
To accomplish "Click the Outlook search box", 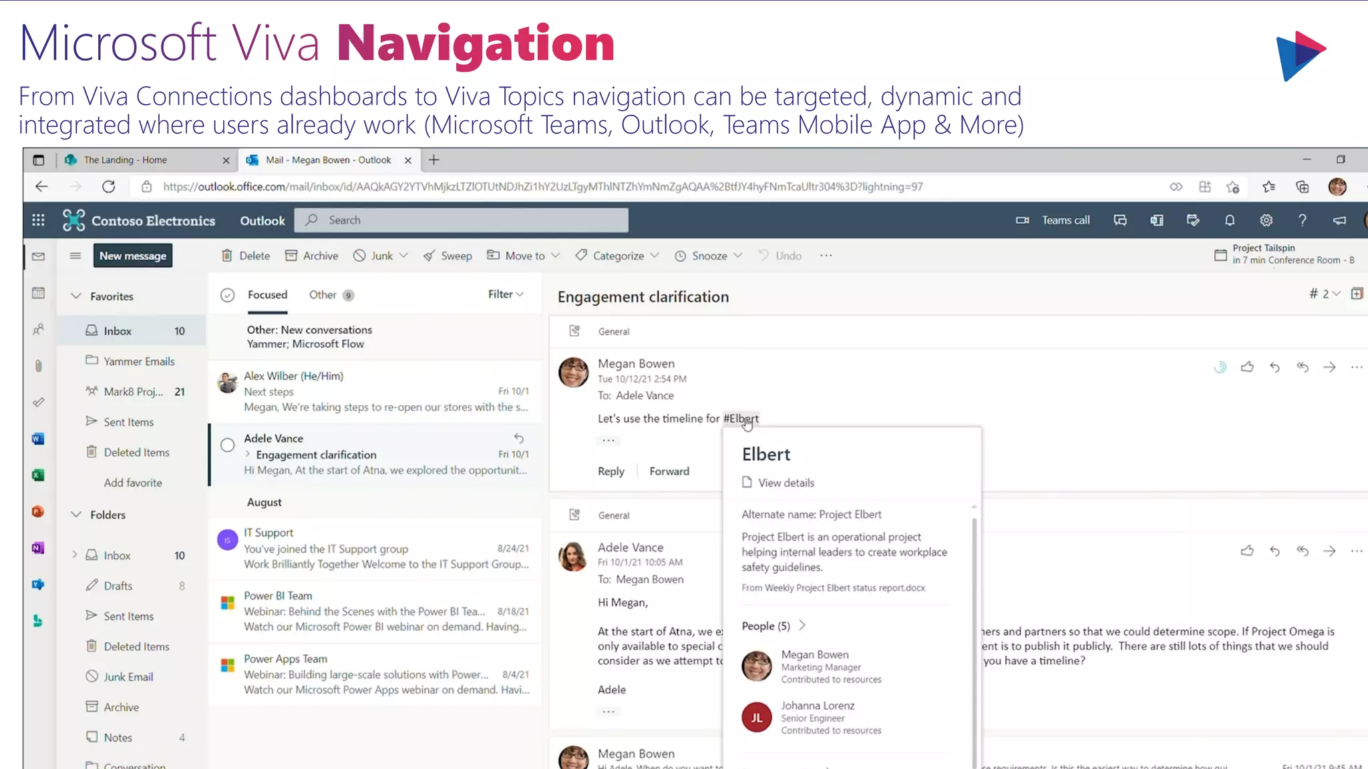I will 461,220.
